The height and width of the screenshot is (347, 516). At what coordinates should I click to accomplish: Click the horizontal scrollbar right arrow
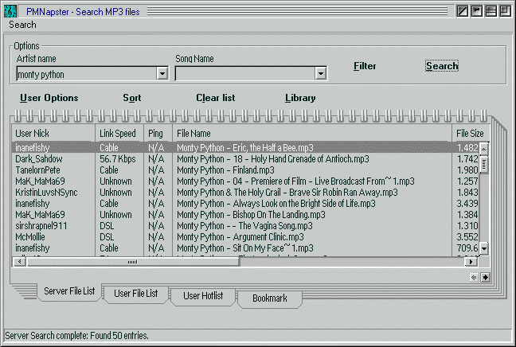coord(471,262)
